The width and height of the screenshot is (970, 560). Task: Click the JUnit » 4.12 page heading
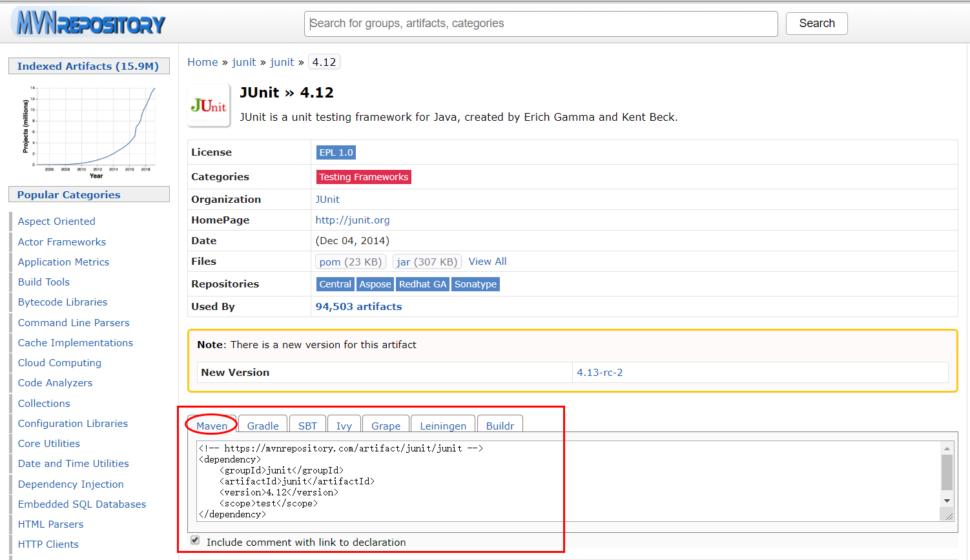pos(287,92)
